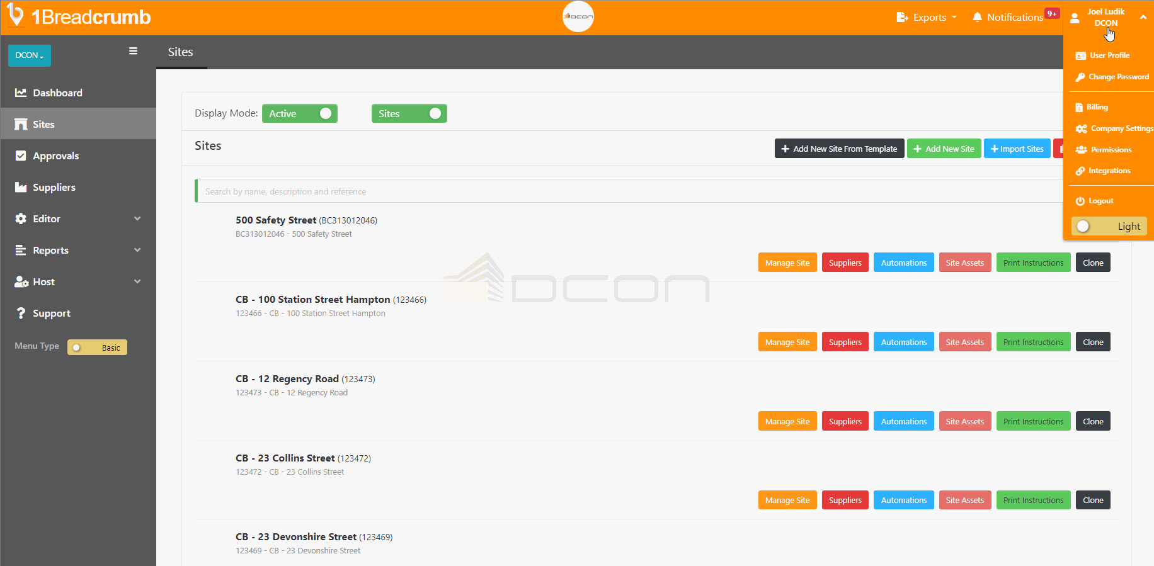Toggle the Active display mode switch
1154x566 pixels.
[300, 113]
